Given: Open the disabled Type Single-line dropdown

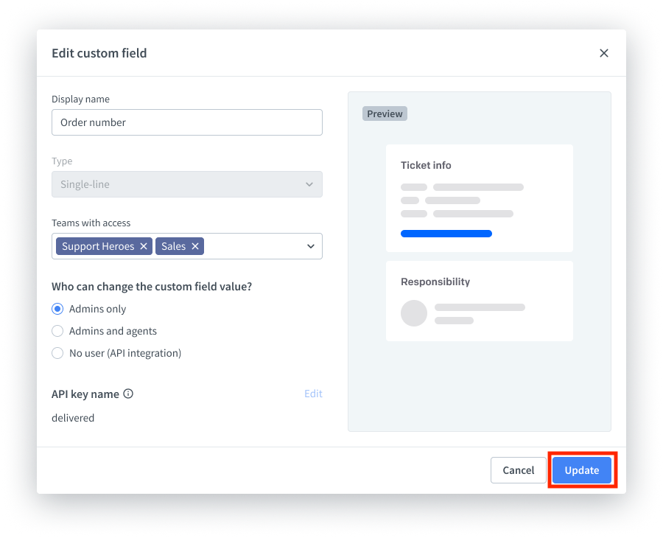Looking at the screenshot, I should point(187,184).
